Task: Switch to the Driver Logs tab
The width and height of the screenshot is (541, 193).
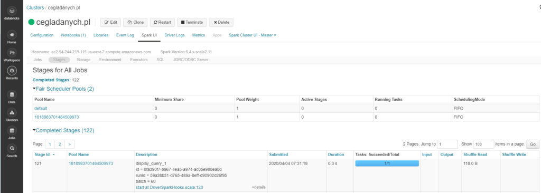Action: [174, 35]
